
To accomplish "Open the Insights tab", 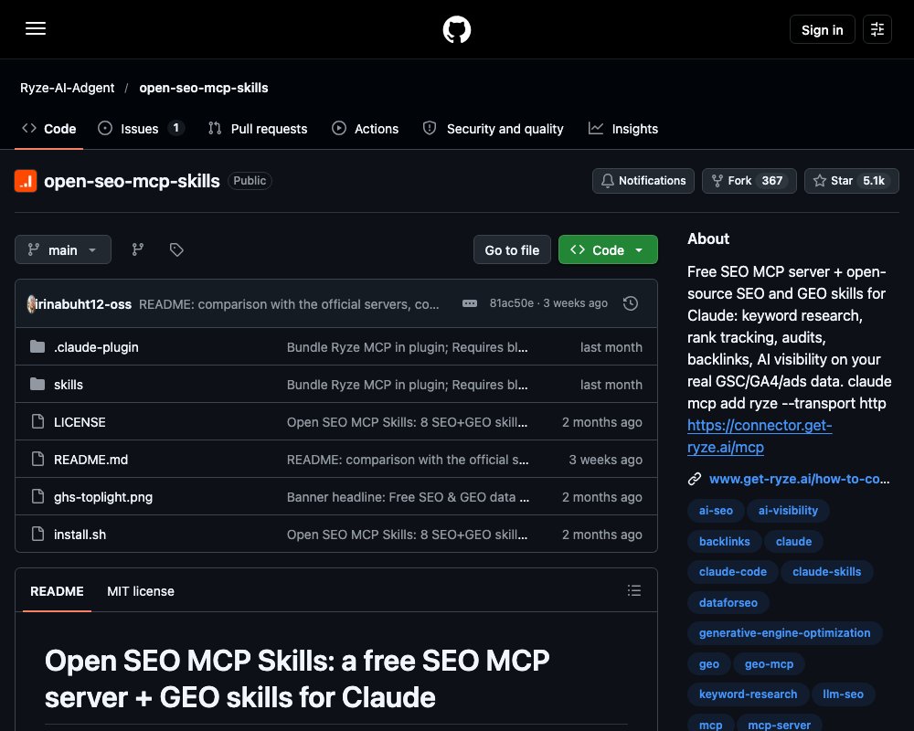I will (x=623, y=129).
